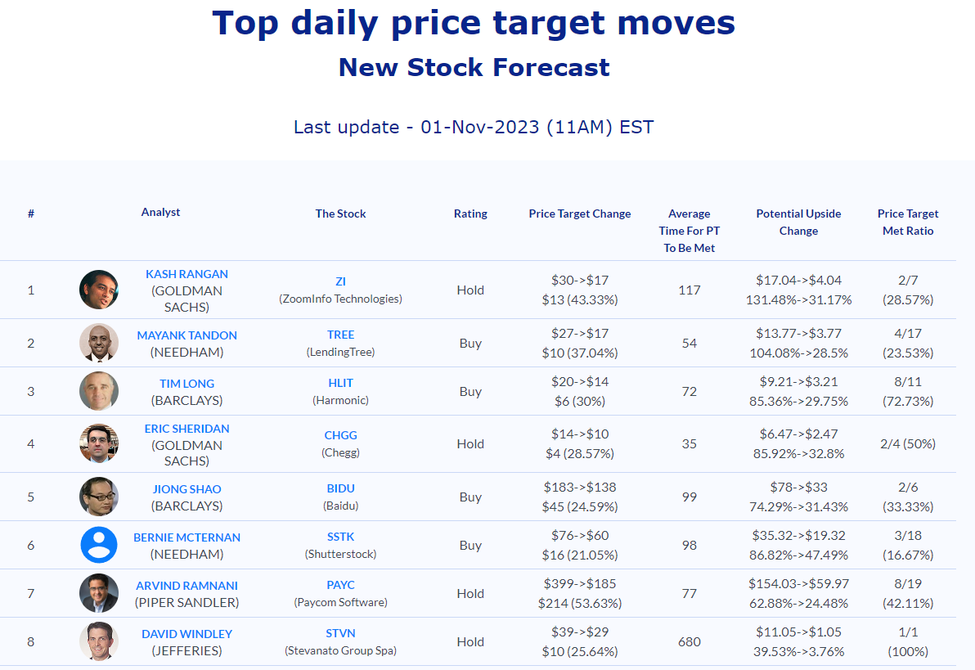This screenshot has width=975, height=670.
Task: Select Eric Sheridan's avatar image
Action: [x=99, y=443]
